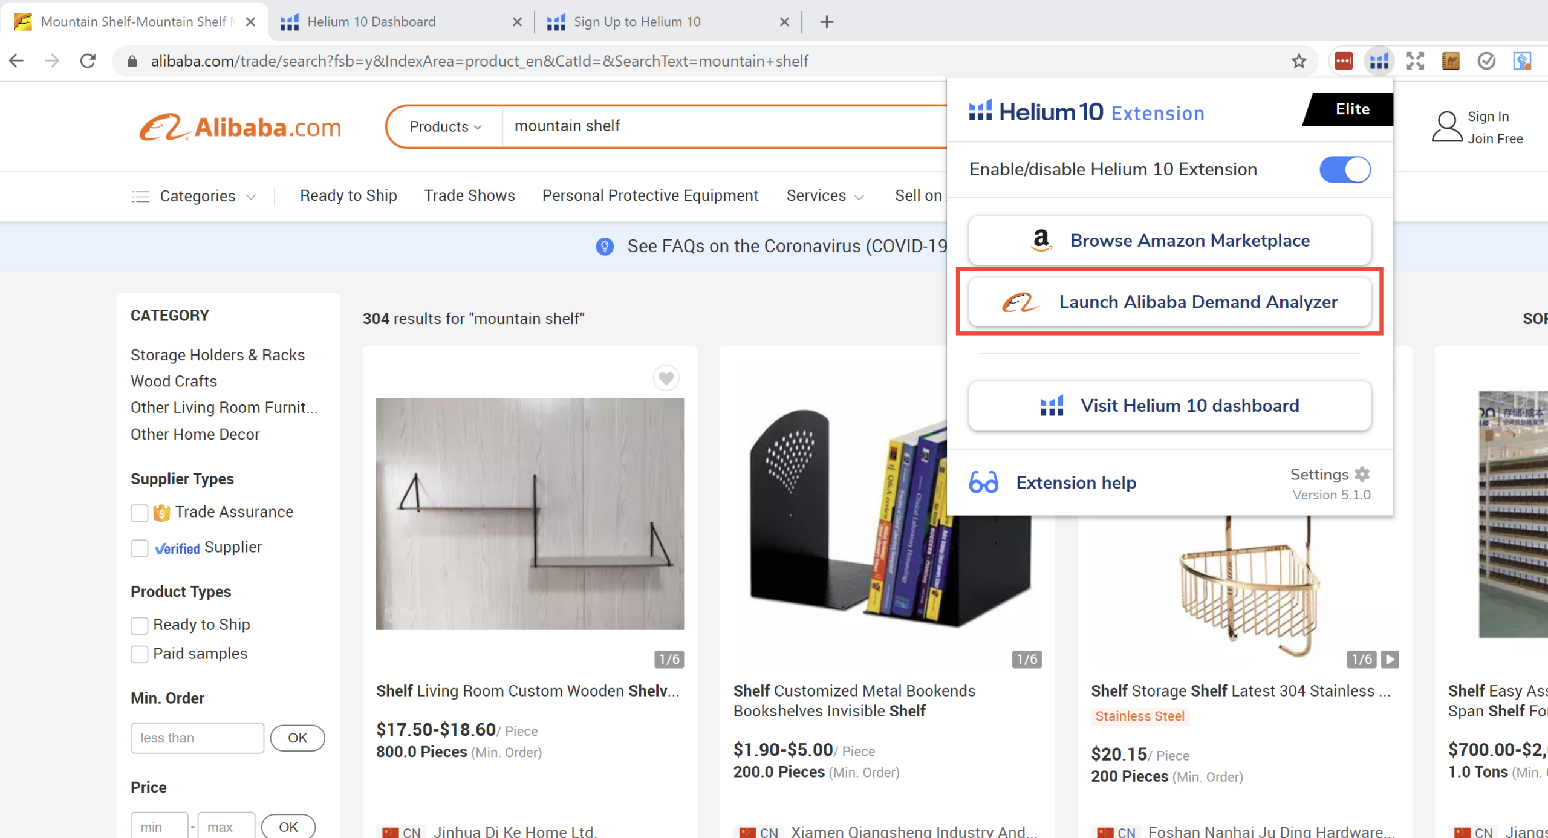Select the Trade Shows menu item
1548x838 pixels.
coord(469,195)
